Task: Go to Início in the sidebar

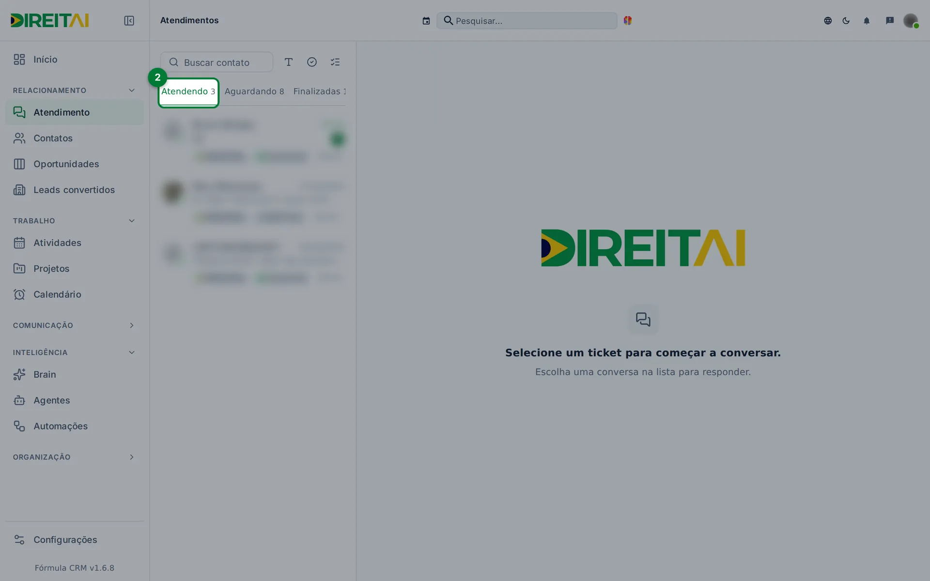Action: click(x=75, y=60)
